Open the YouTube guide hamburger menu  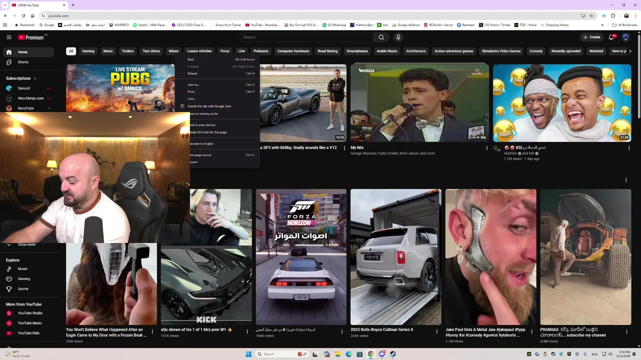(x=9, y=37)
